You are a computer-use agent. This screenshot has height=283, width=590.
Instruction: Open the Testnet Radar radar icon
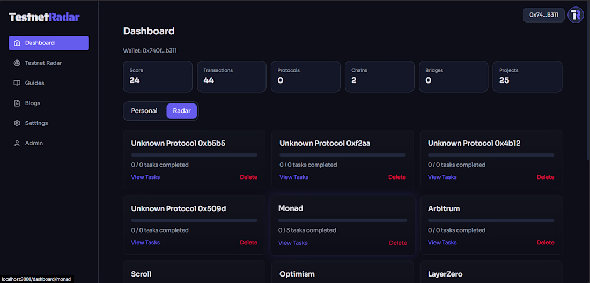[17, 63]
